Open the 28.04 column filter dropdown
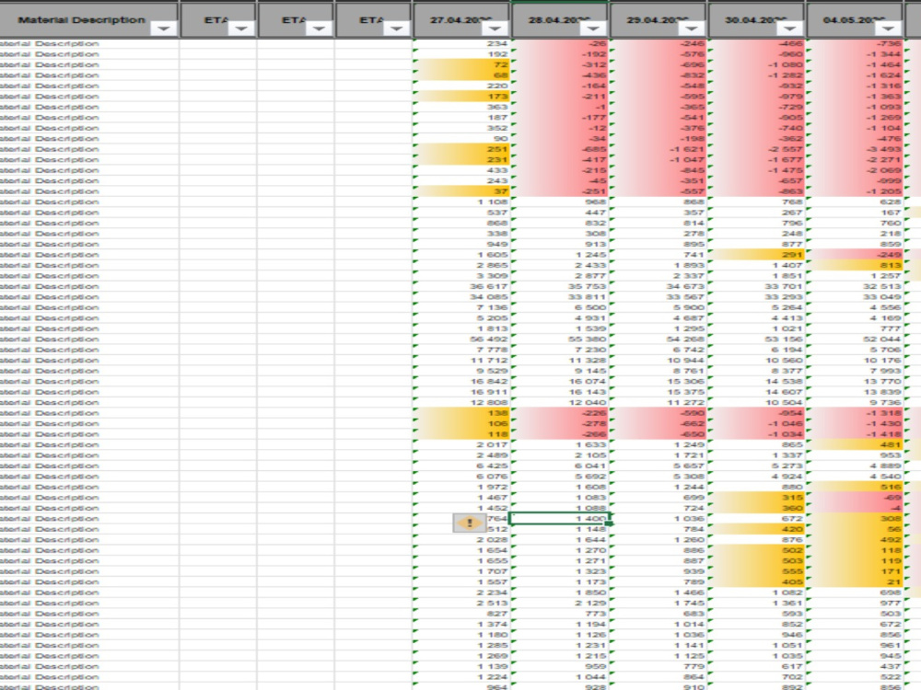Screen dimensions: 921x690 coord(593,29)
